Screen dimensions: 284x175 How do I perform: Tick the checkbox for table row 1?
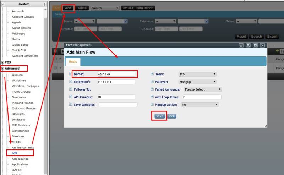[x=55, y=67]
